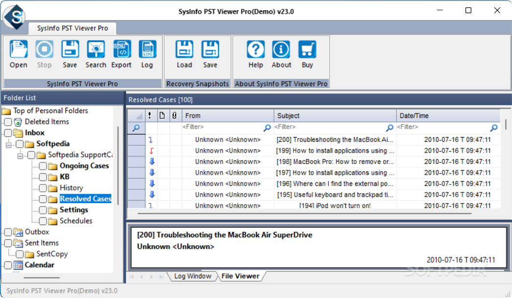Viewport: 512px width, 298px height.
Task: Go to last page navigation arrow
Action: 161,276
